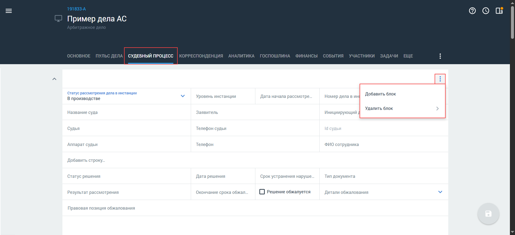Click the Название суда field
Image resolution: width=515 pixels, height=235 pixels.
[x=126, y=112]
